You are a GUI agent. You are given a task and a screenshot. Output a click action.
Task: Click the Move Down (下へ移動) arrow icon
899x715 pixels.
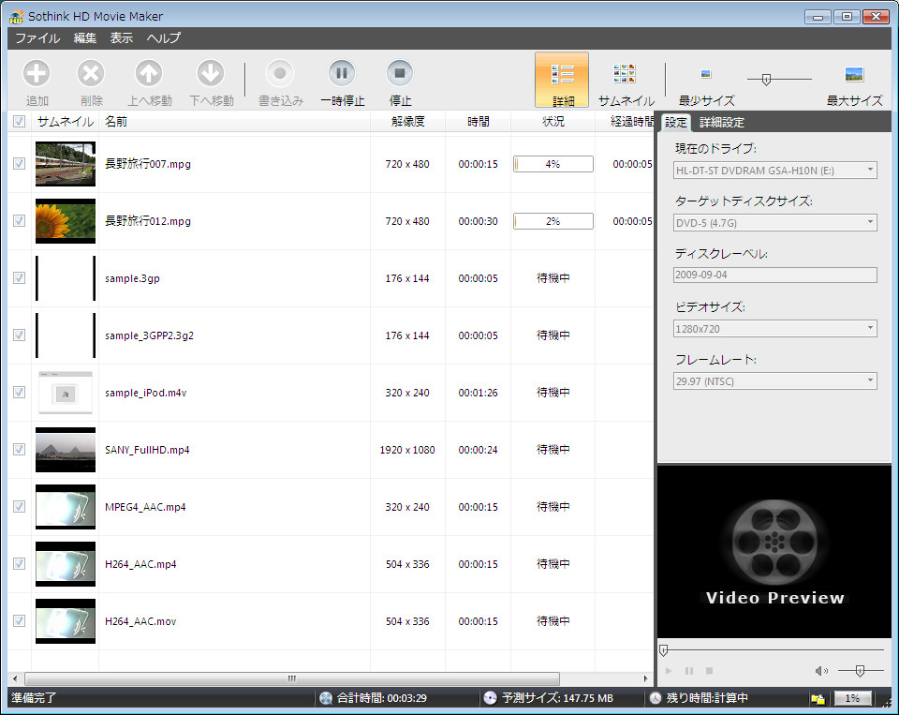[211, 73]
